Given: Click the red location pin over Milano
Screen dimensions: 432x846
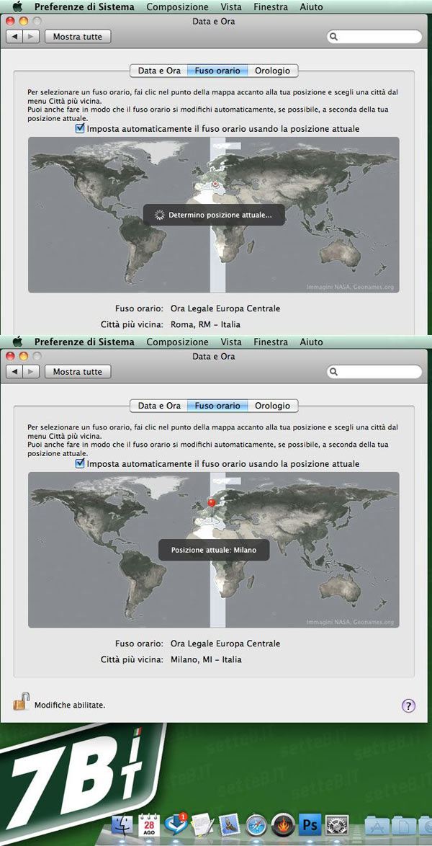Looking at the screenshot, I should [x=212, y=502].
